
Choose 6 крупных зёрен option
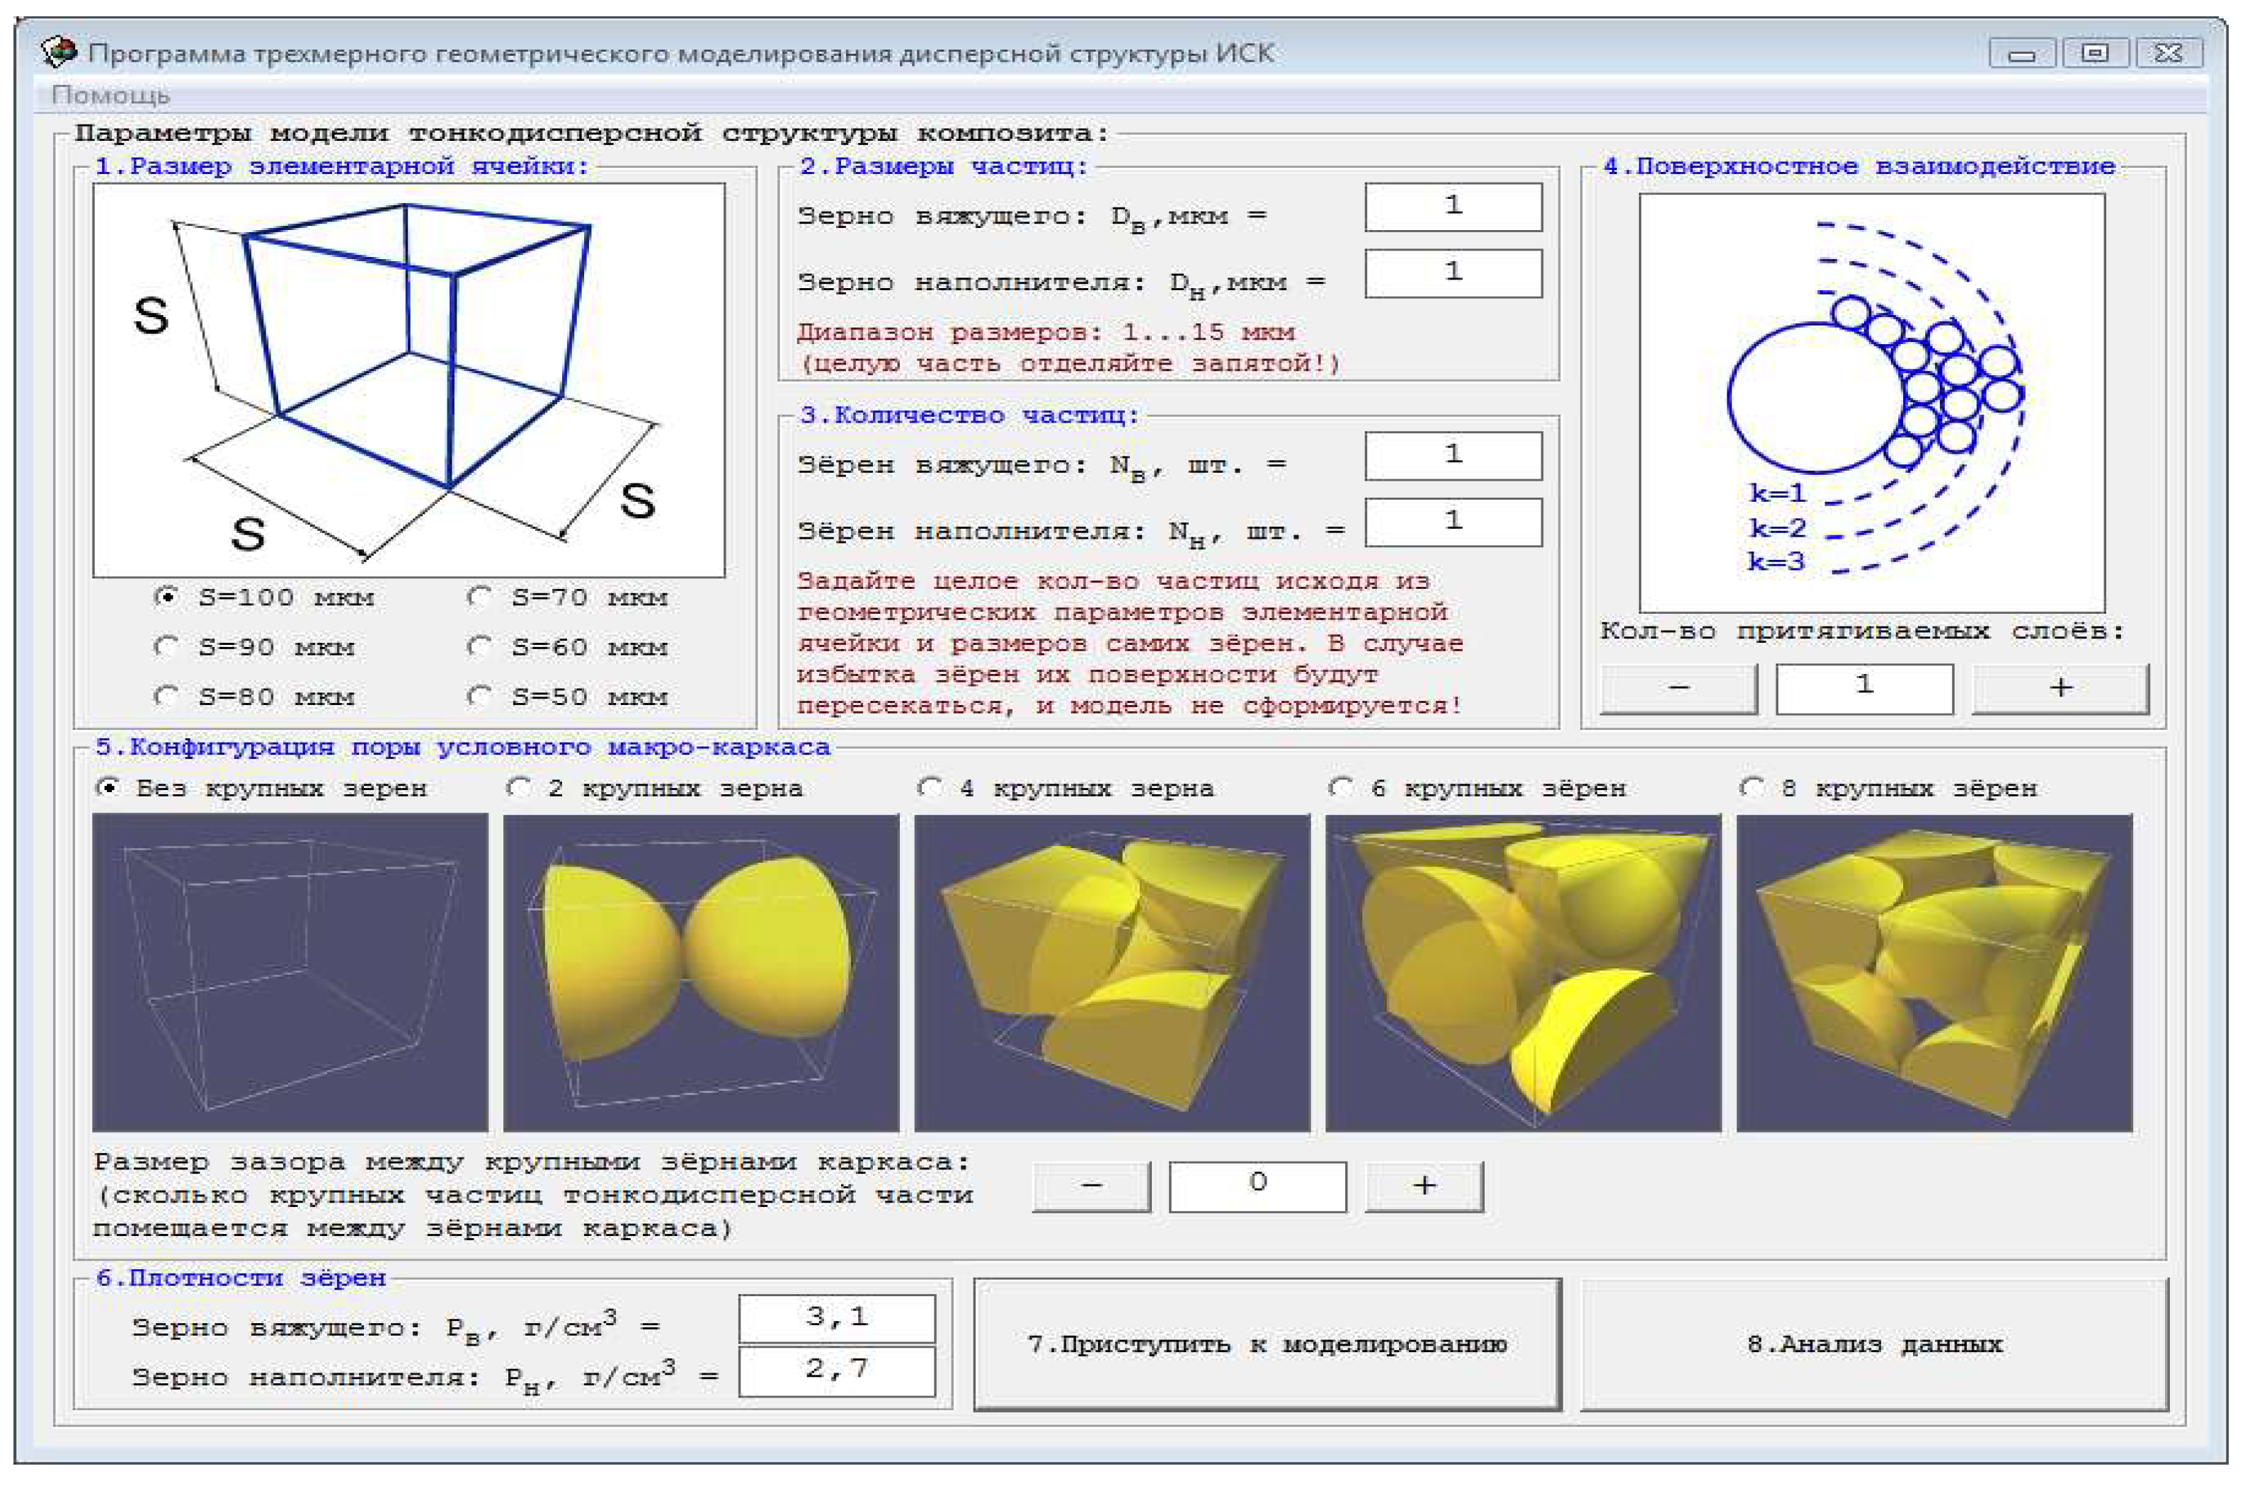(1478, 788)
